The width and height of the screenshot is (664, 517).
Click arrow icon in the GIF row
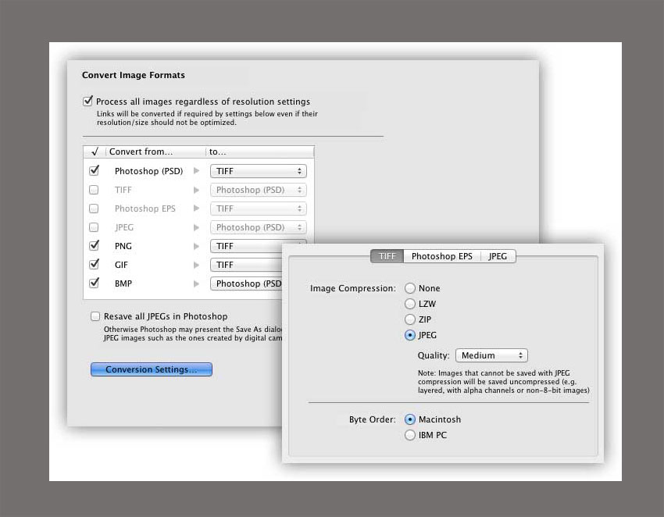coord(196,265)
